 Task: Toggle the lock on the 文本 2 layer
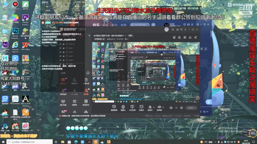click(x=64, y=48)
